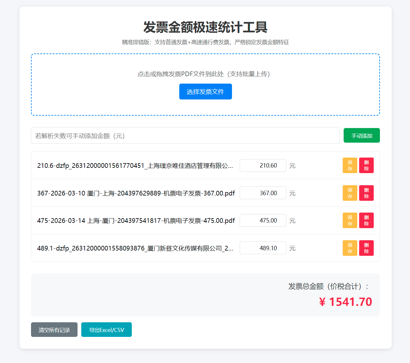Save the 367.00 flight ticket invoice
This screenshot has height=363, width=410.
[350, 193]
